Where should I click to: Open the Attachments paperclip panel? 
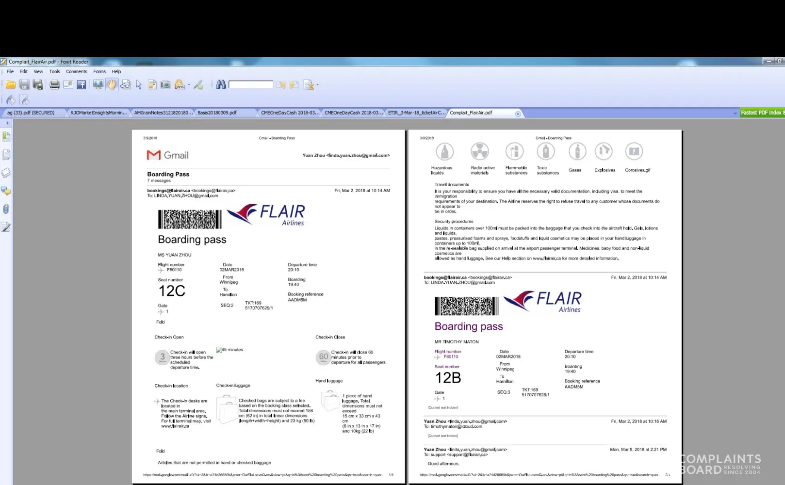6,209
